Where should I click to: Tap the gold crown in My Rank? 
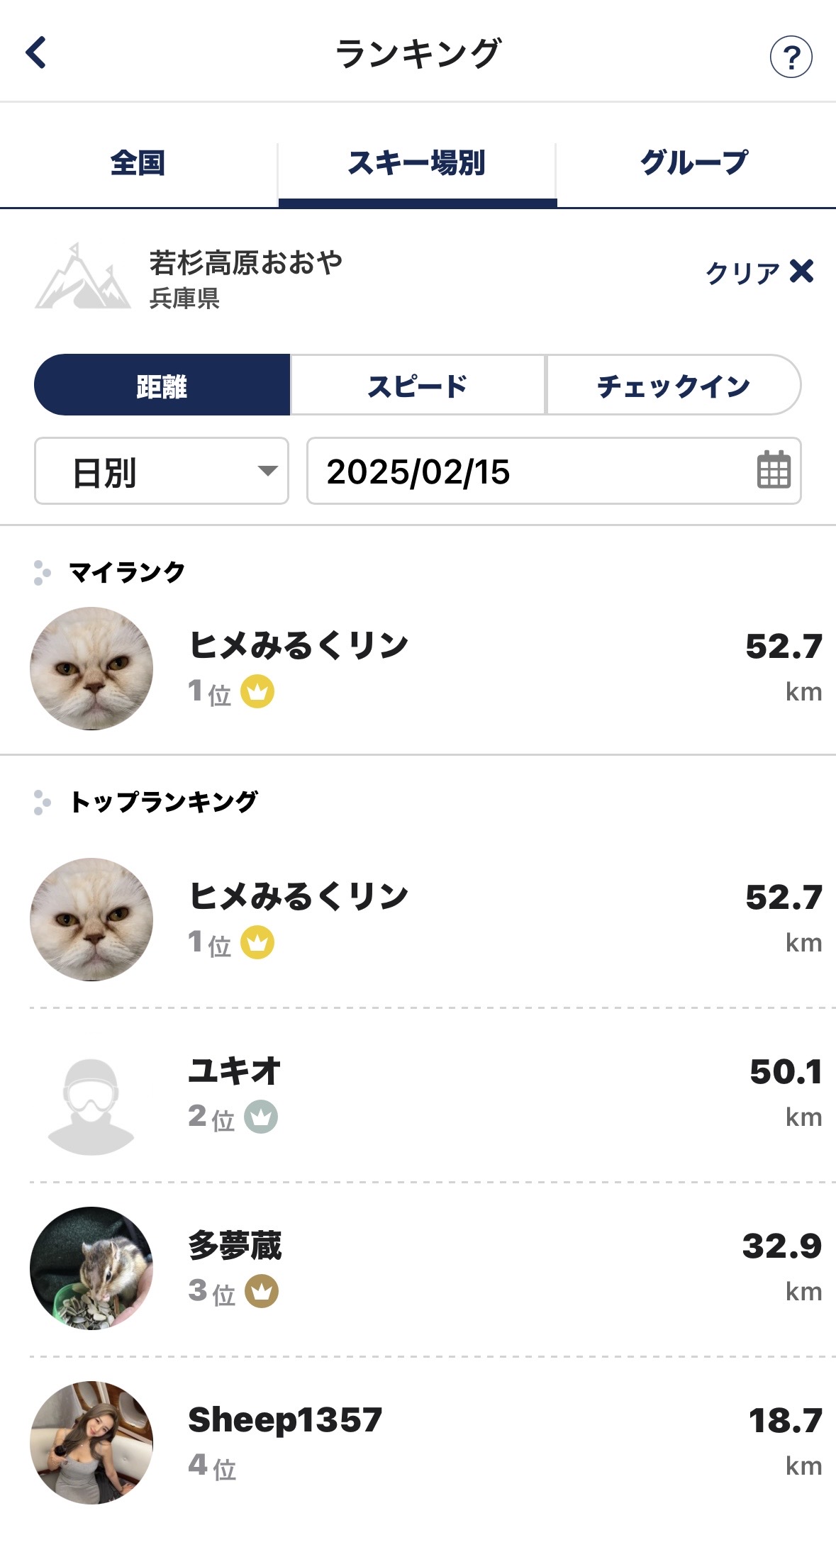[257, 691]
